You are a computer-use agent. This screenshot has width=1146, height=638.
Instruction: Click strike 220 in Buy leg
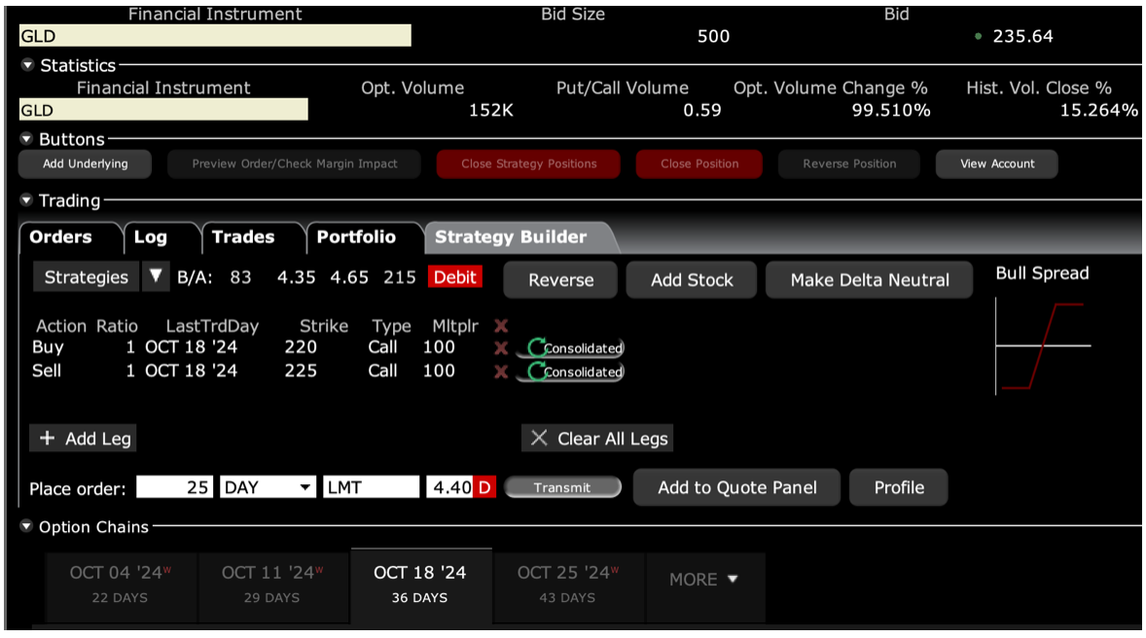[x=301, y=347]
